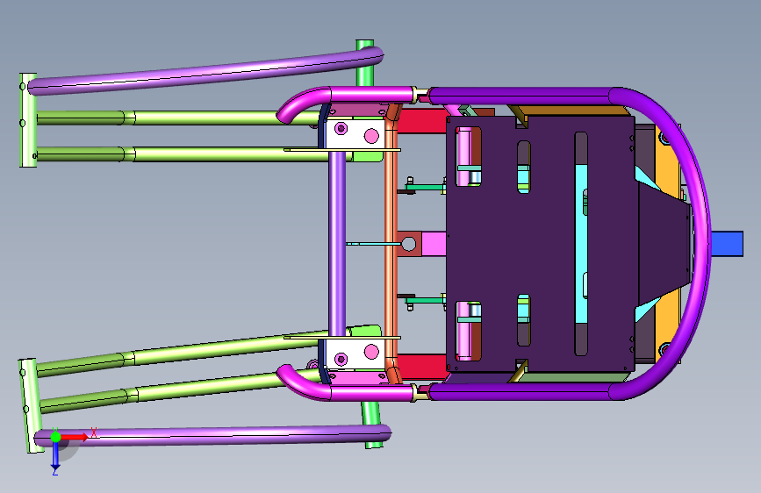Select the lower white mounting block
Viewport: 761px width, 493px height.
click(x=355, y=354)
